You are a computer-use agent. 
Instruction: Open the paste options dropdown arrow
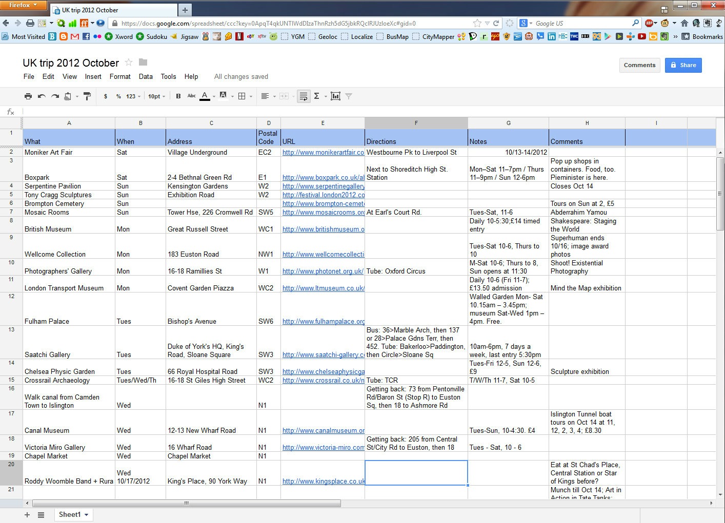(x=77, y=96)
